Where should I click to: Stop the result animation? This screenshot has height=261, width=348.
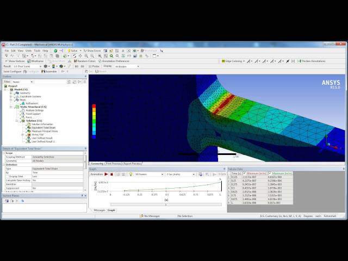[x=112, y=174]
